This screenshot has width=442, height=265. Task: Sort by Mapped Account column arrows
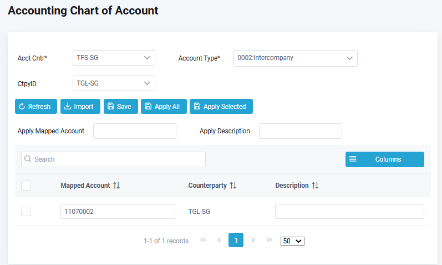click(116, 186)
